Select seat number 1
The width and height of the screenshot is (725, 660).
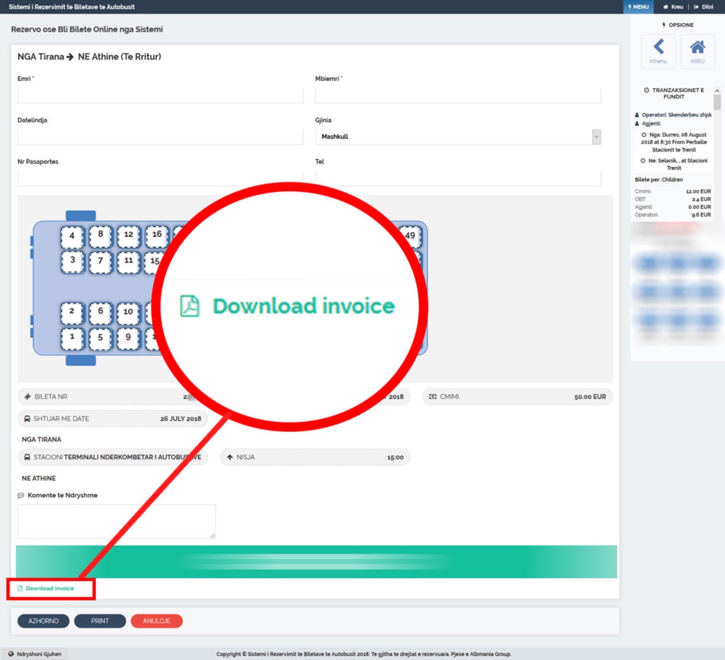coord(72,339)
